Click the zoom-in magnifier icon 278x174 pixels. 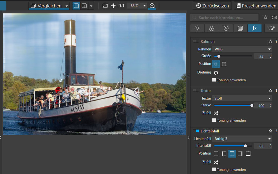152,6
